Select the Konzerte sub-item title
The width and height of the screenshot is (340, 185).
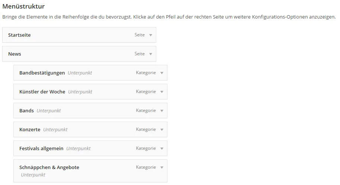pos(30,129)
